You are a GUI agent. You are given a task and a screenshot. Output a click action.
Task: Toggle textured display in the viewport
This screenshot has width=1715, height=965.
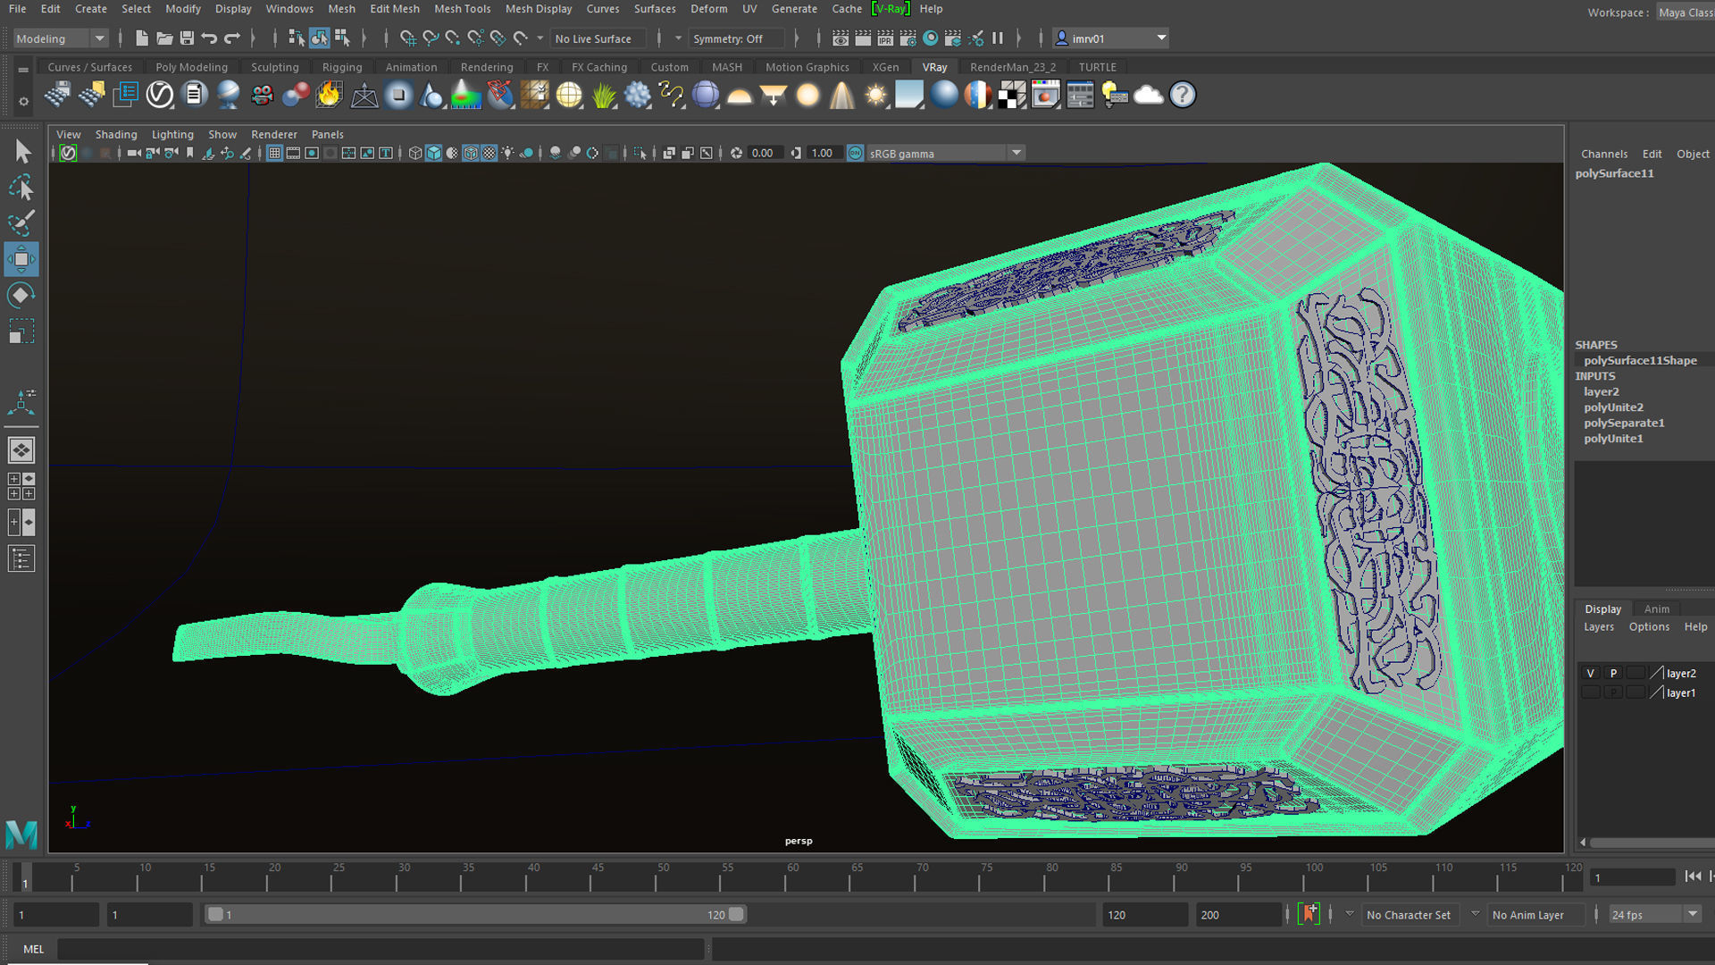489,154
